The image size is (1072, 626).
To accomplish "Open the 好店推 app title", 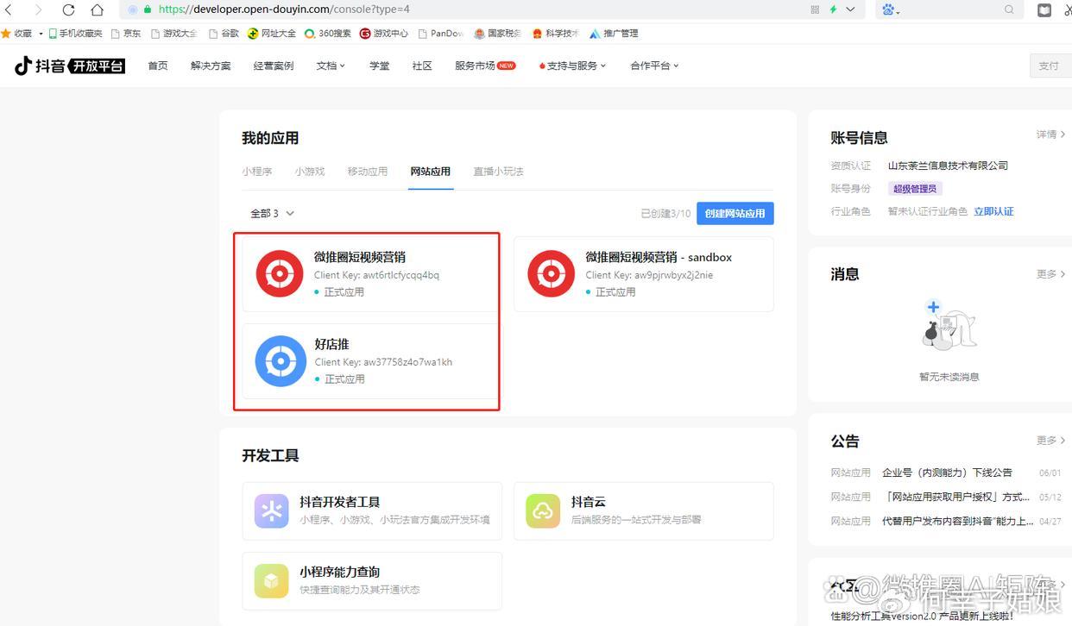I will pos(331,344).
